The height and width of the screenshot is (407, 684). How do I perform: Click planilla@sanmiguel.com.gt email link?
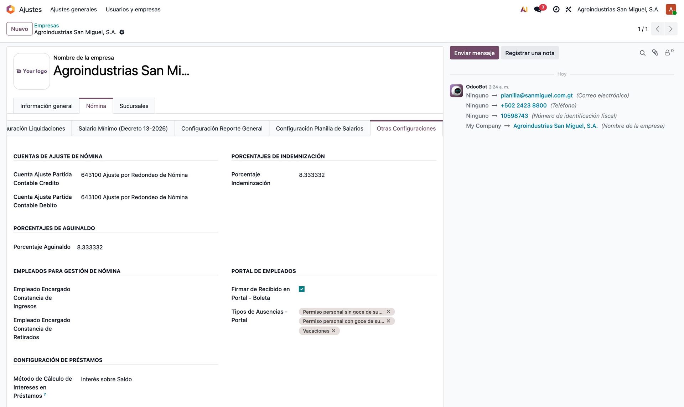pos(537,95)
